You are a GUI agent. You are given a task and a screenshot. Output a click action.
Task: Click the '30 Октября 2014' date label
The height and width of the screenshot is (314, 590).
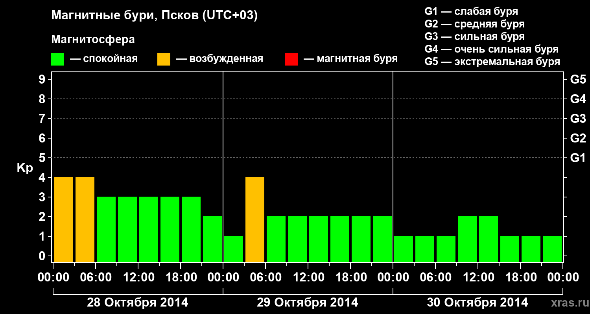click(478, 303)
